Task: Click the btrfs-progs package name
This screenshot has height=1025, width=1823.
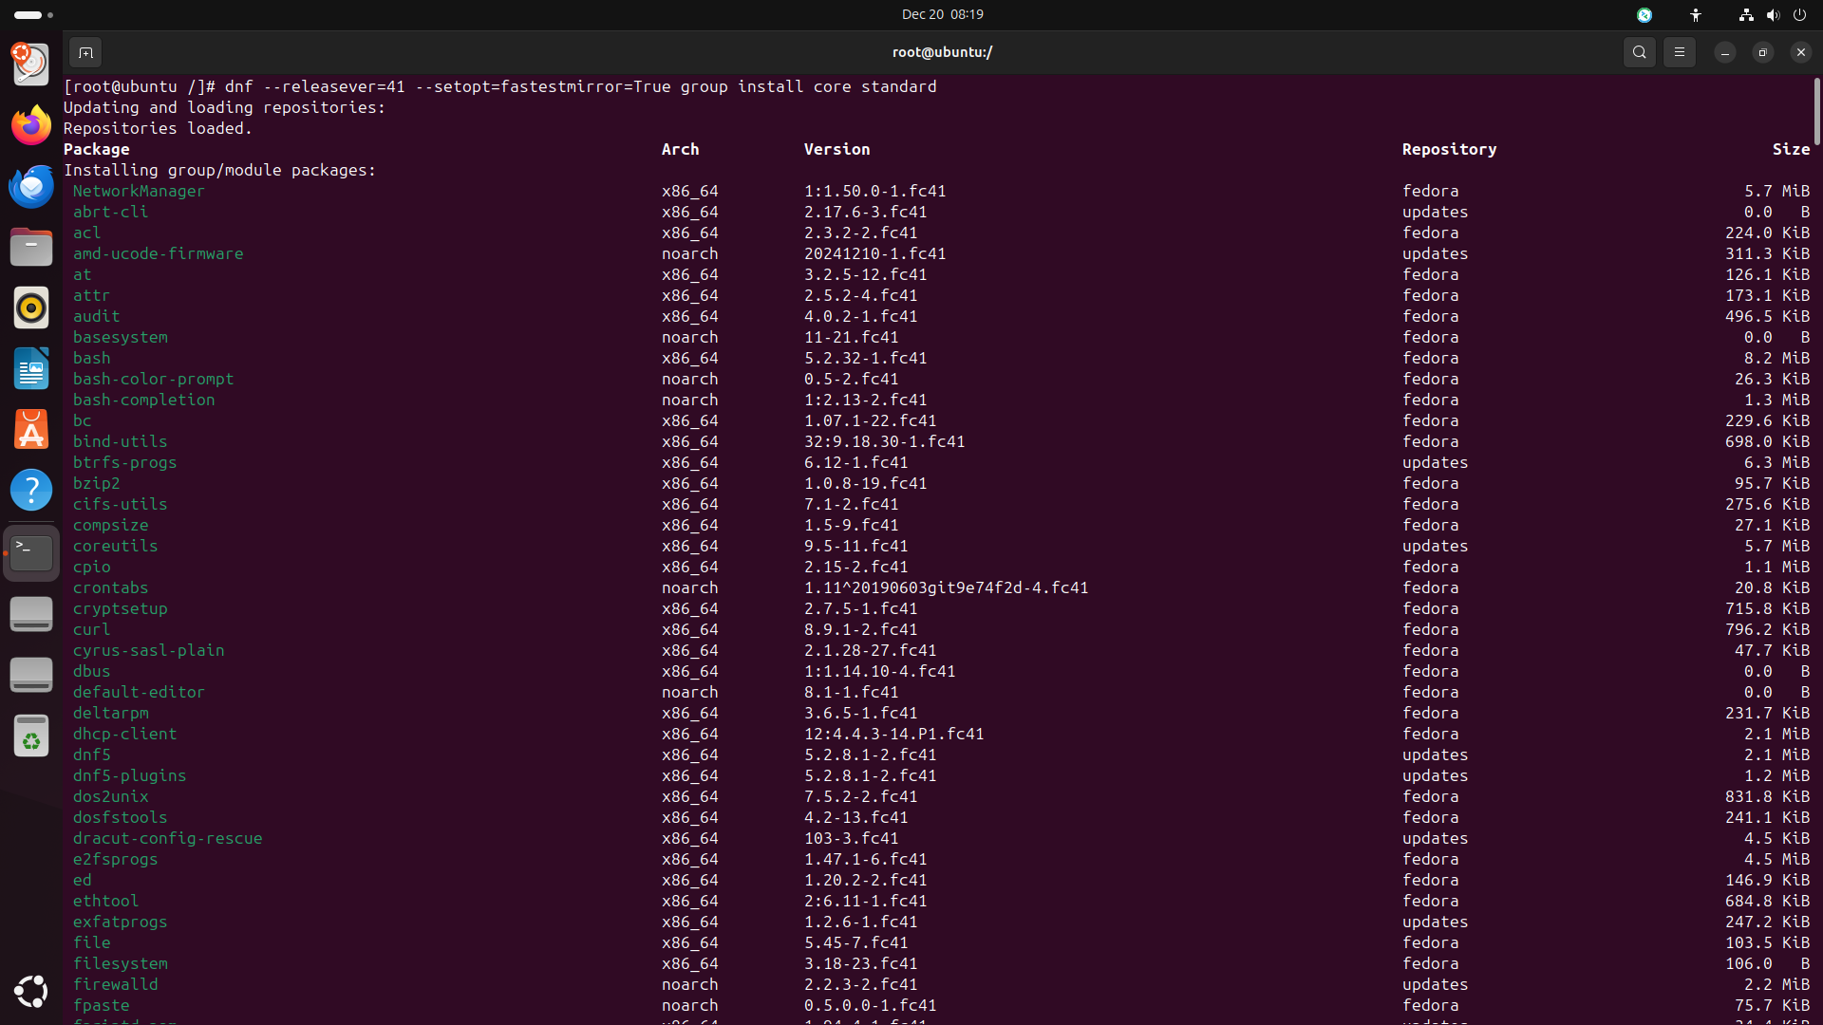Action: (x=124, y=462)
